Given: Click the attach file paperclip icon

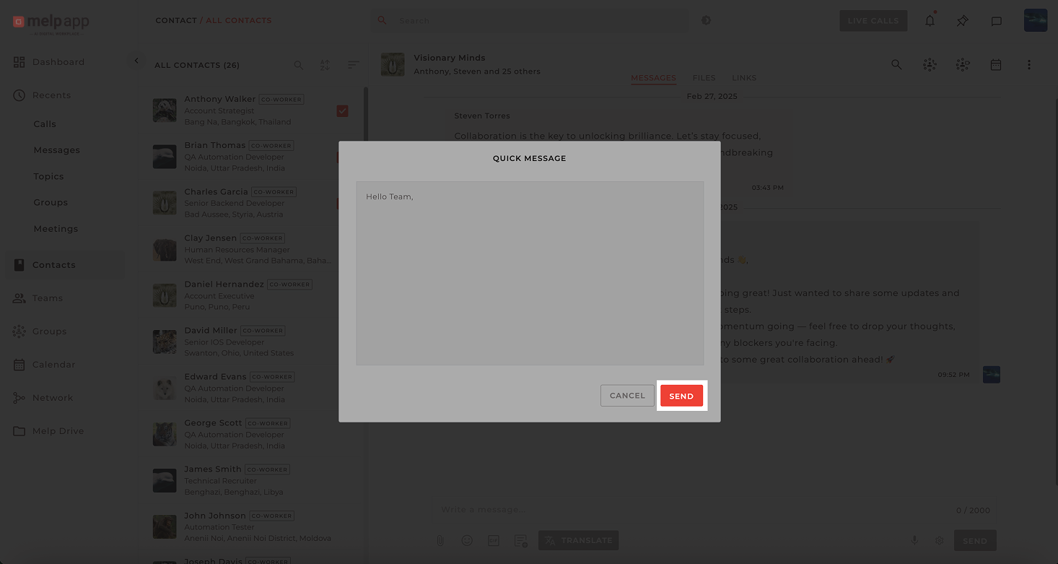Looking at the screenshot, I should pyautogui.click(x=440, y=540).
